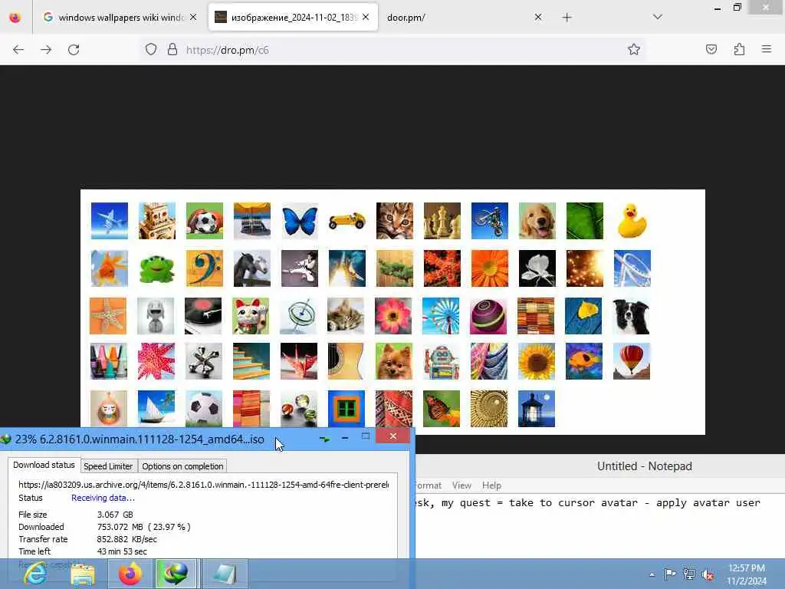
Task: Select the orange starfish avatar
Action: click(108, 316)
